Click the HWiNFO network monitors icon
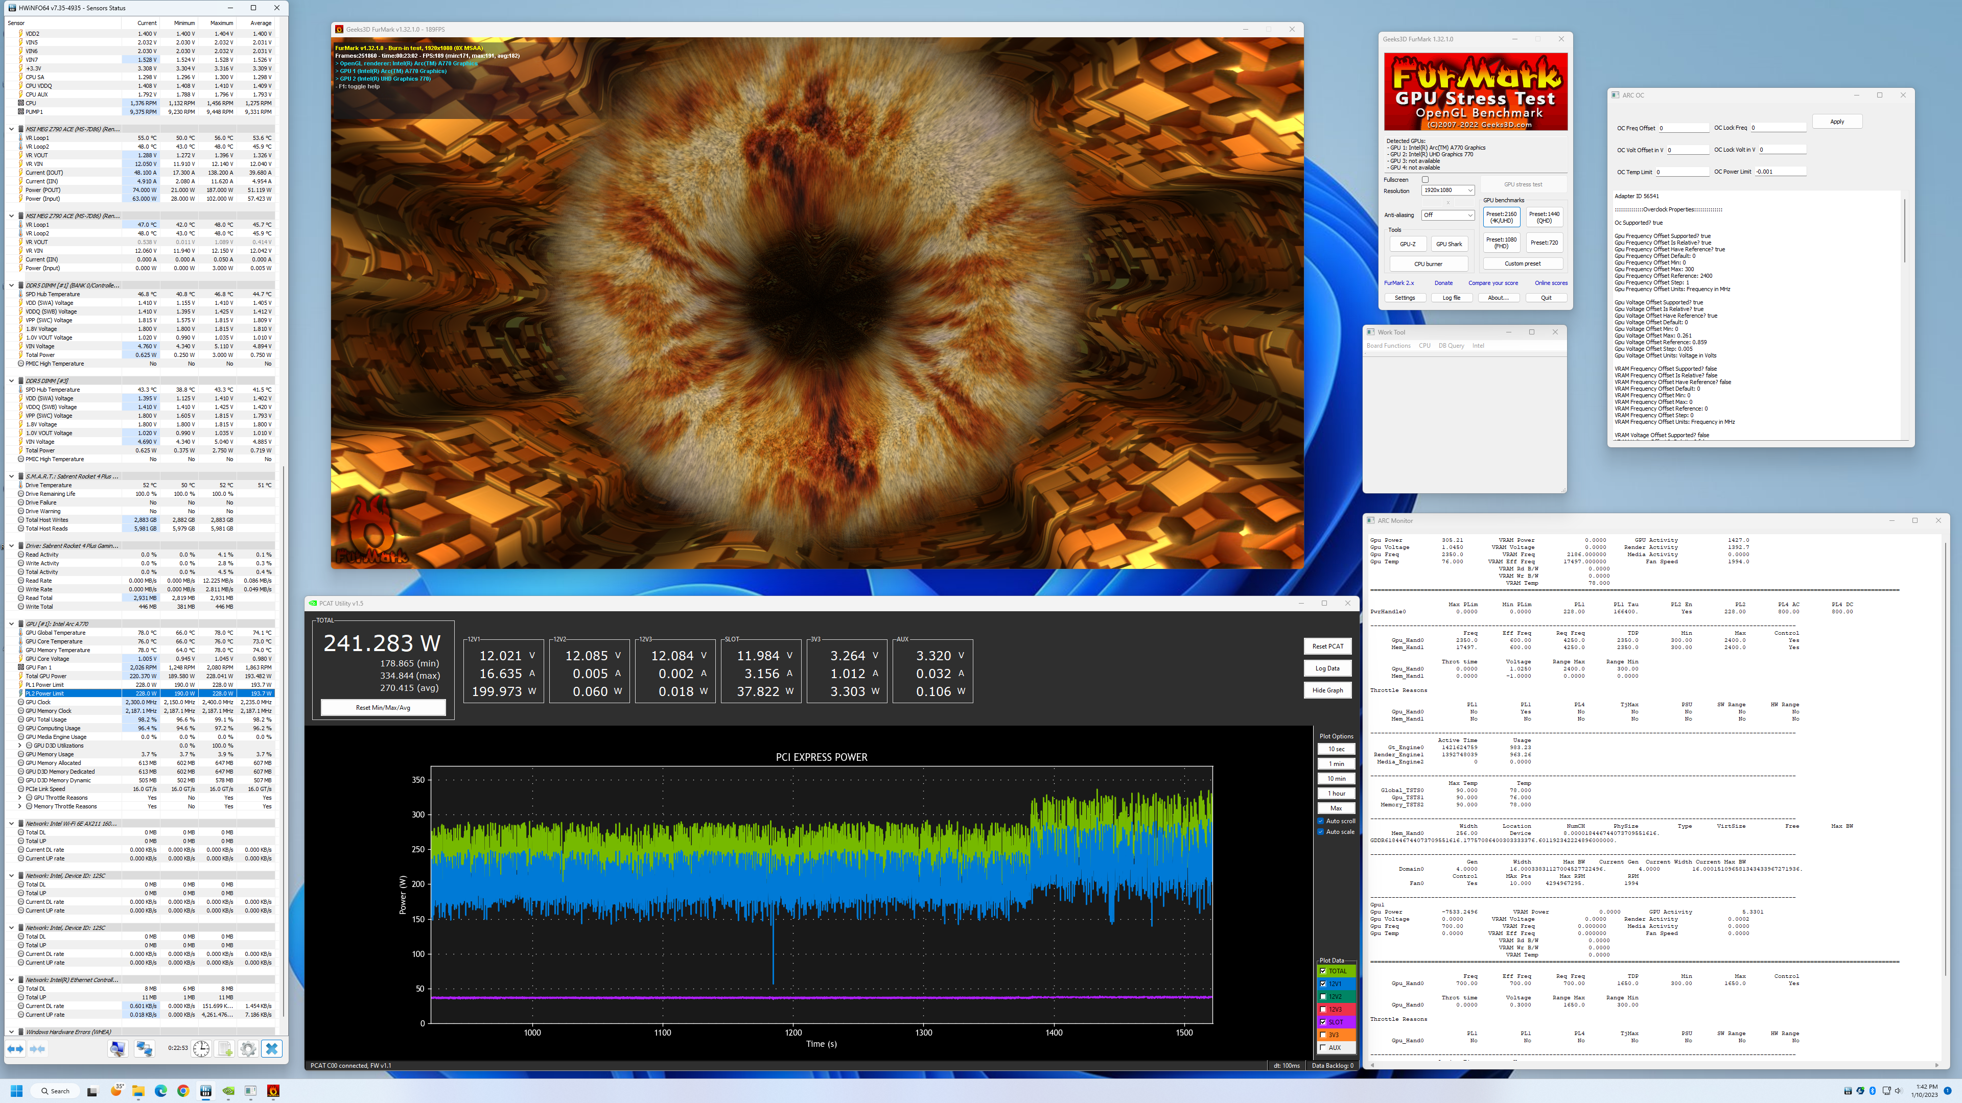The image size is (1962, 1103). pyautogui.click(x=144, y=1048)
